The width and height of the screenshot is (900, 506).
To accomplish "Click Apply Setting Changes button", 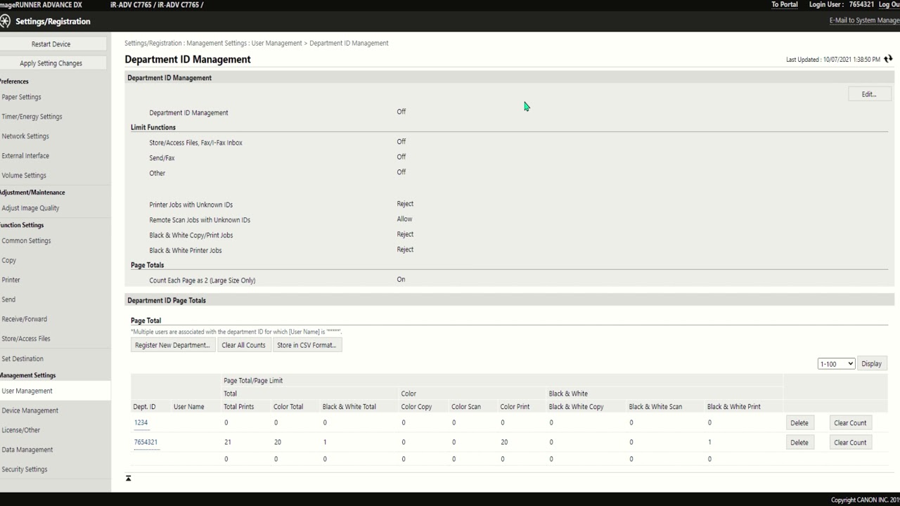I will click(x=51, y=63).
